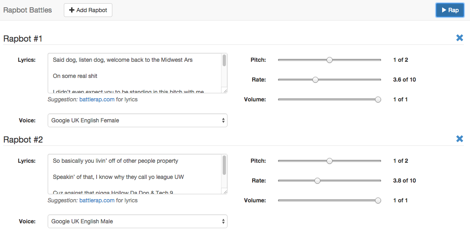Click into Rapbot #1 lyrics text area
Image resolution: width=470 pixels, height=231 pixels.
[x=133, y=73]
